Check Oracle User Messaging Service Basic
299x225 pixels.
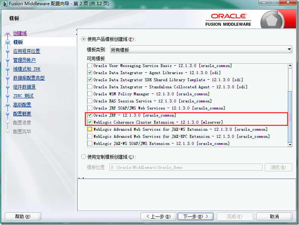pyautogui.click(x=90, y=66)
